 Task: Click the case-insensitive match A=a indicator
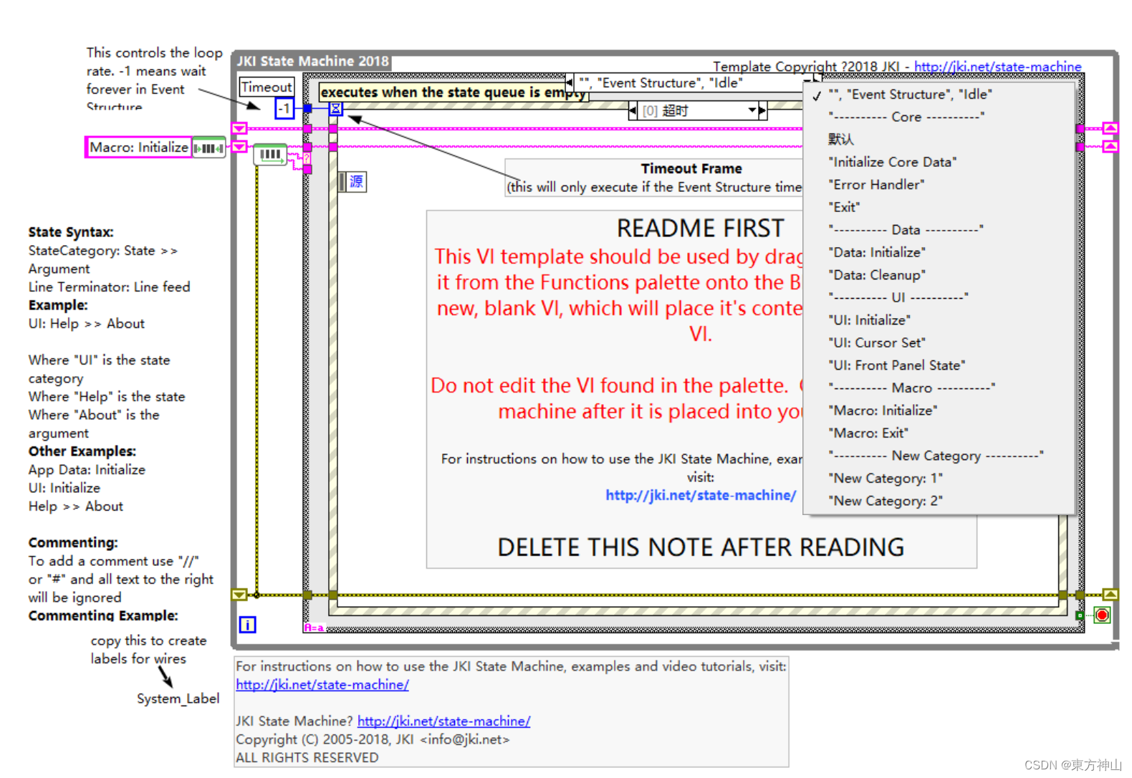(x=314, y=628)
